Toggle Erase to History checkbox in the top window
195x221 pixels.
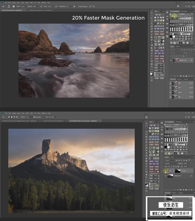pyautogui.click(x=77, y=6)
